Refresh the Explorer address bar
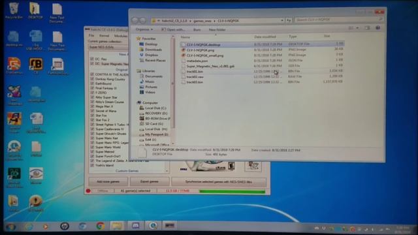 coord(289,20)
